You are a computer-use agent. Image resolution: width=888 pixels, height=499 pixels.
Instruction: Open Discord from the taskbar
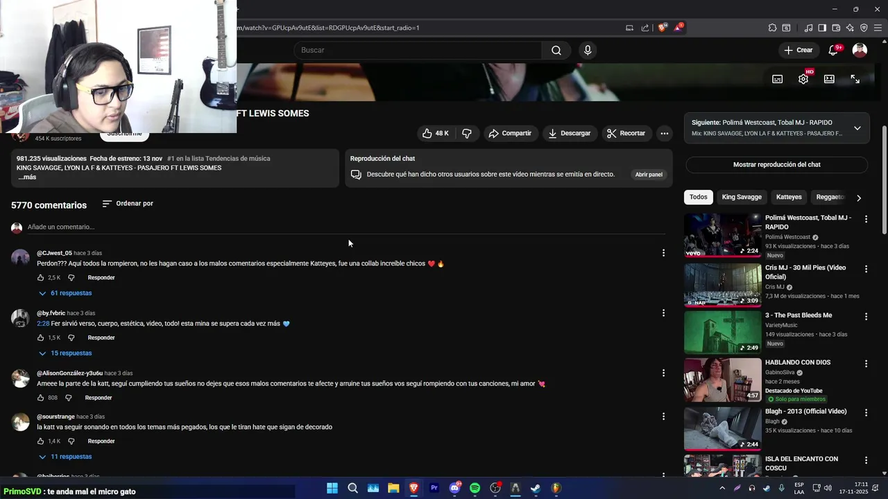455,488
